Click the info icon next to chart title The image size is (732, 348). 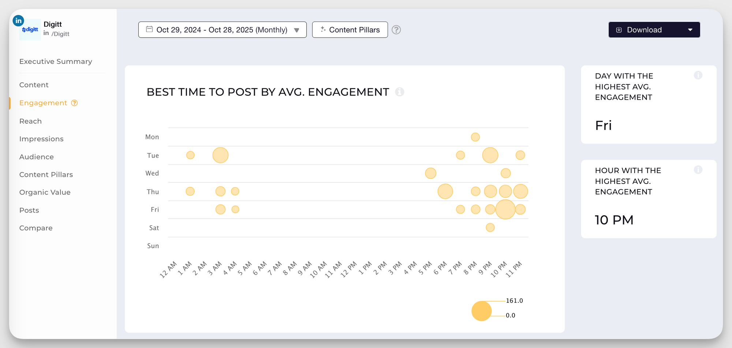coord(400,92)
